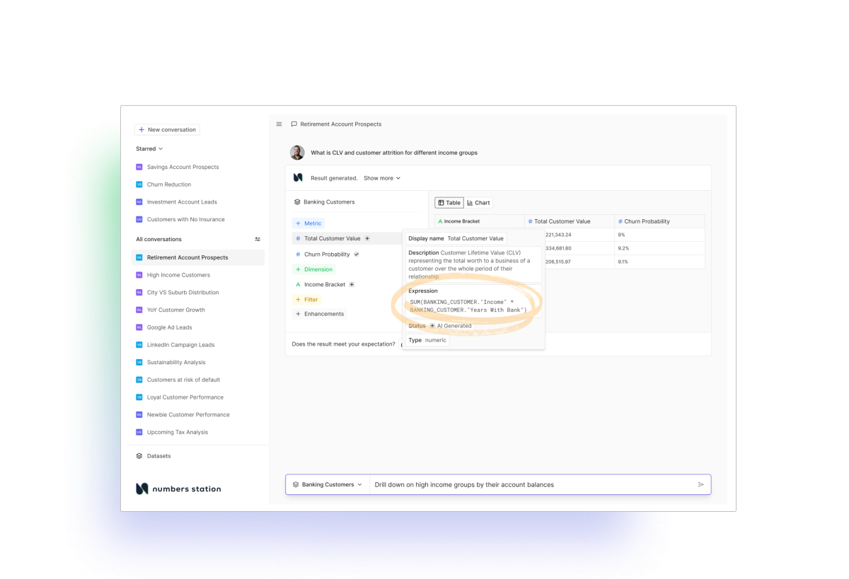Click the AI sparkle beside Total Customer Value
Viewport: 849px width, 579px height.
click(367, 239)
